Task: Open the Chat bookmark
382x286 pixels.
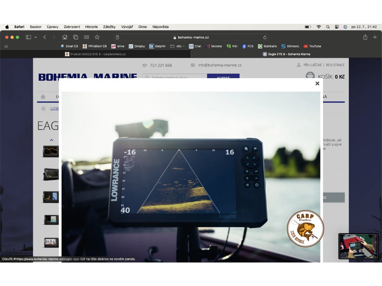Action: coord(195,46)
